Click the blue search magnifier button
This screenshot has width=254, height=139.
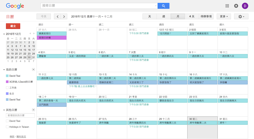[163, 6]
